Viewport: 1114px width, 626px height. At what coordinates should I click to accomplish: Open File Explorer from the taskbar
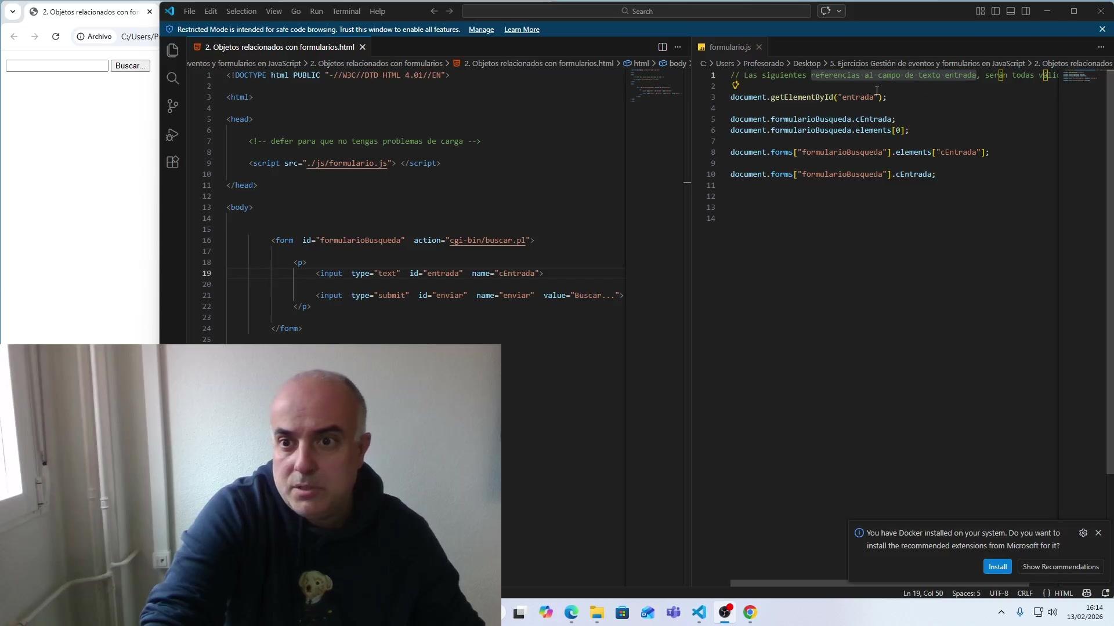click(x=597, y=612)
